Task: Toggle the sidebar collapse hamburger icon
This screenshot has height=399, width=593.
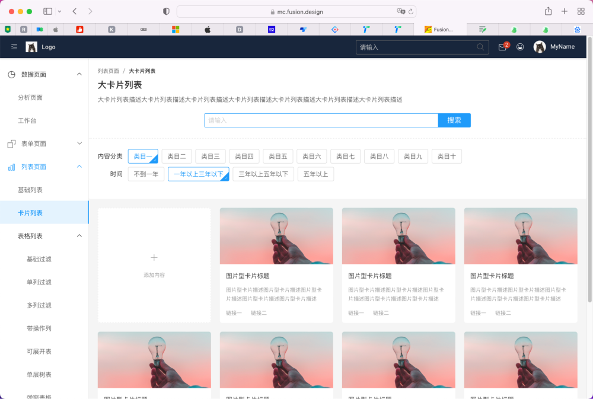Action: click(x=14, y=47)
